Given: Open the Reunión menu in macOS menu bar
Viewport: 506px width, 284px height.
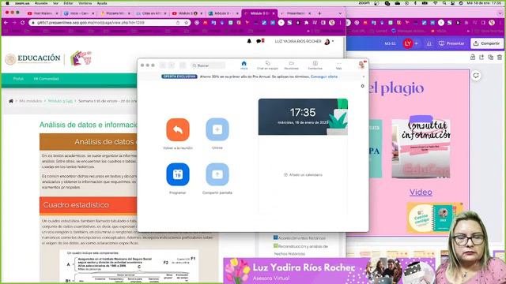Looking at the screenshot, I should 41,3.
